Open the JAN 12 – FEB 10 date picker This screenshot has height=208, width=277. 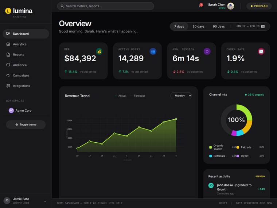pos(250,26)
